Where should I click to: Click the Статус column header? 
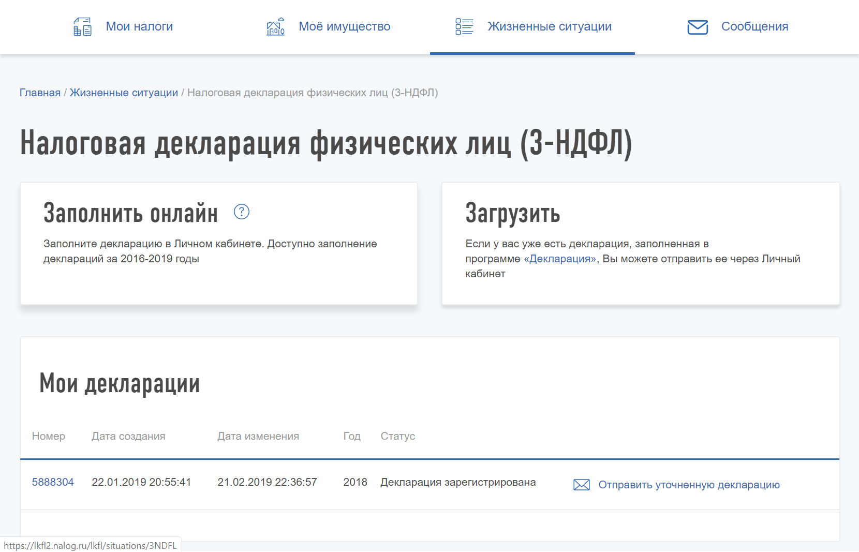tap(397, 436)
